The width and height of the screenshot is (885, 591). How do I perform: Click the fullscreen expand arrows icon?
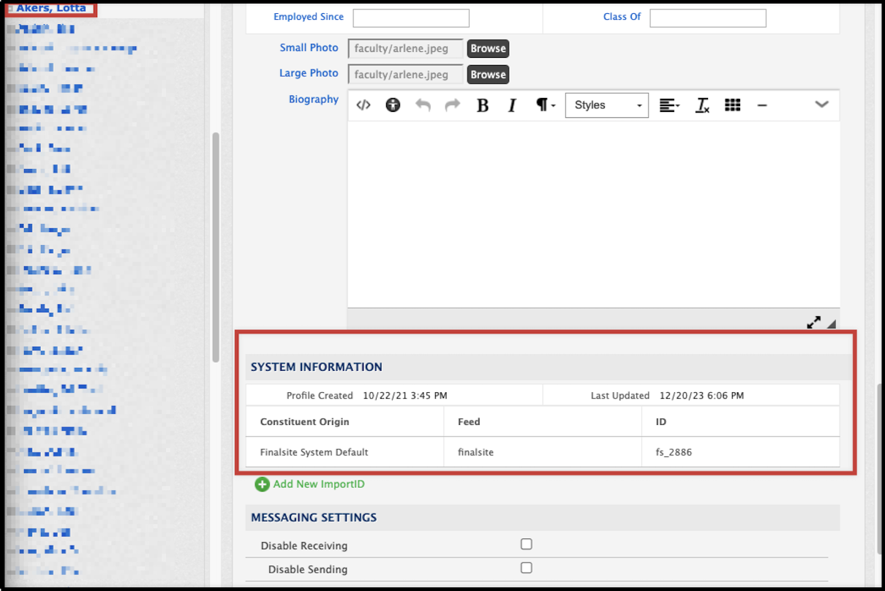[x=813, y=322]
